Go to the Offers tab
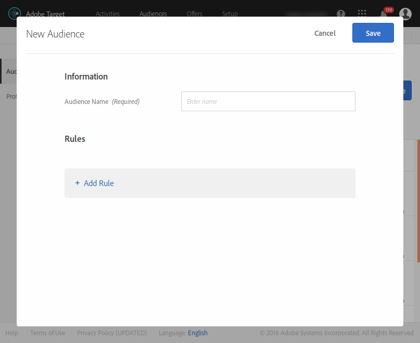 pos(195,14)
